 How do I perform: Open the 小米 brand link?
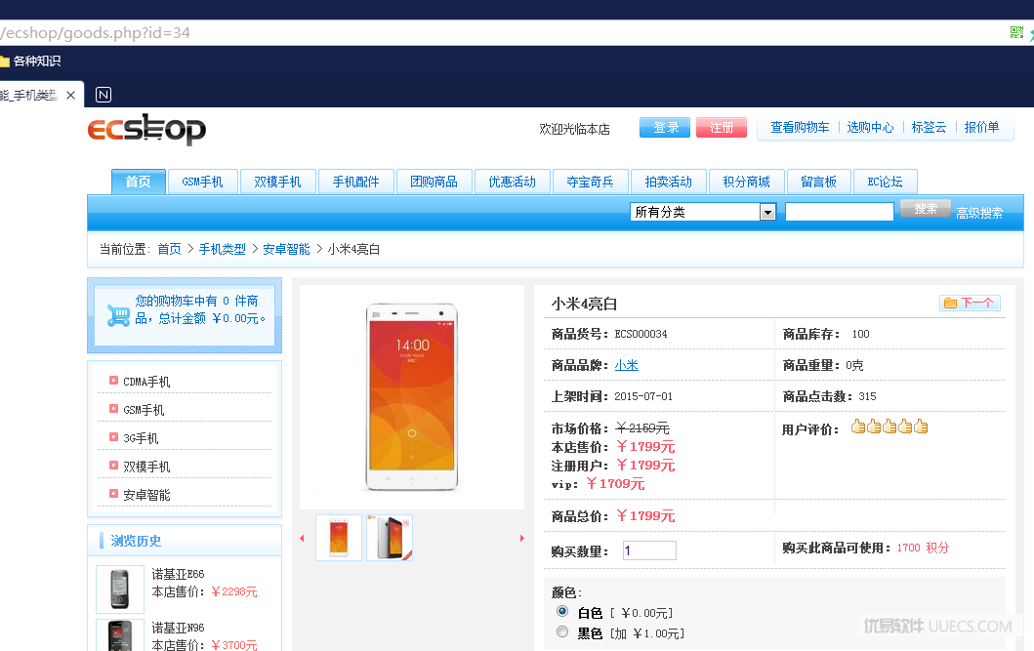[627, 365]
